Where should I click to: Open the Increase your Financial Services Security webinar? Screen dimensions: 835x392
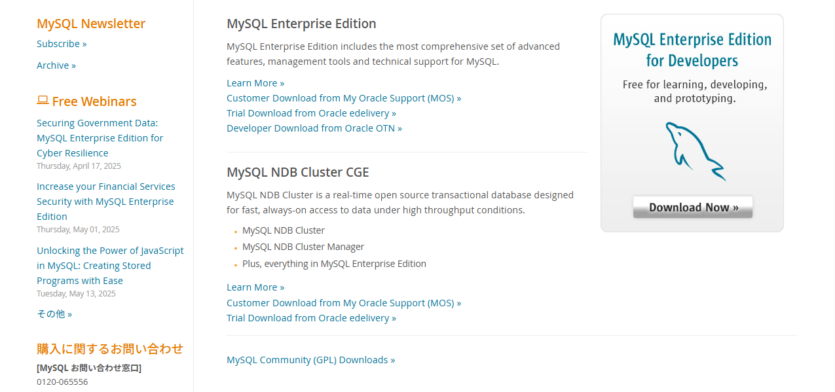[105, 201]
